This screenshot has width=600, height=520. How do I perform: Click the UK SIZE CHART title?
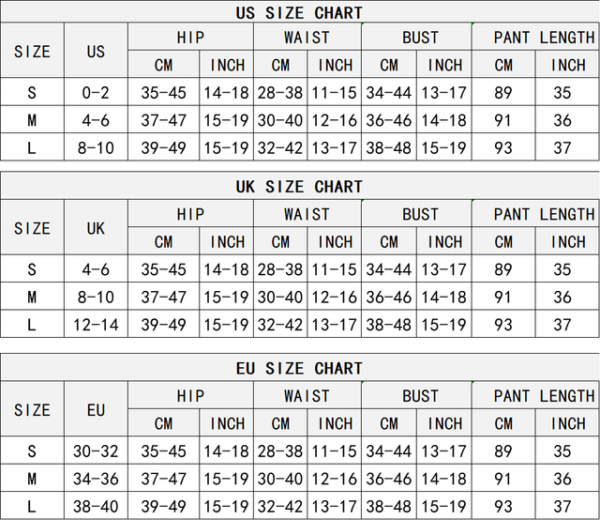[x=299, y=187]
